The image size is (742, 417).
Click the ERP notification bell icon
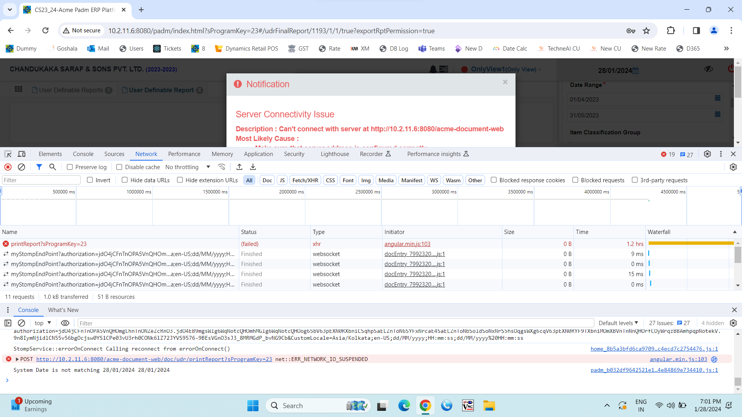tap(433, 69)
